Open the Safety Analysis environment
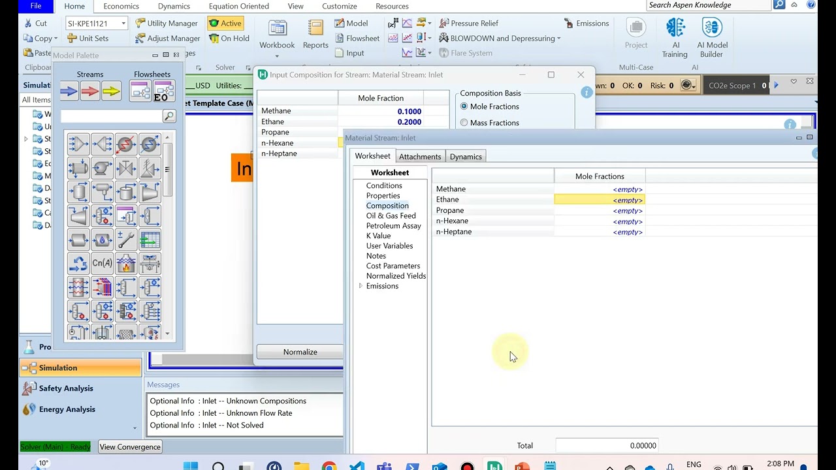Image resolution: width=836 pixels, height=470 pixels. 66,388
